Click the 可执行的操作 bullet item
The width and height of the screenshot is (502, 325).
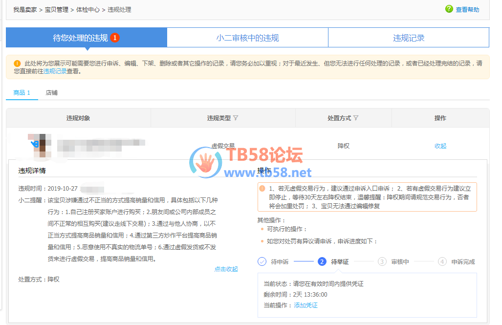click(287, 229)
